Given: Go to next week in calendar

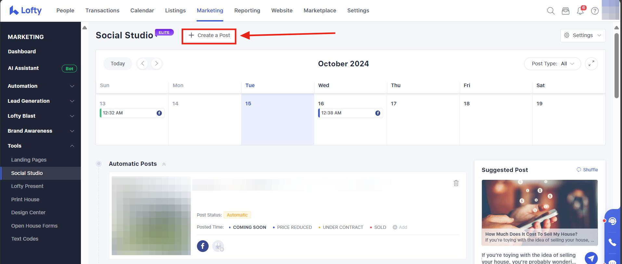Looking at the screenshot, I should click(x=156, y=63).
